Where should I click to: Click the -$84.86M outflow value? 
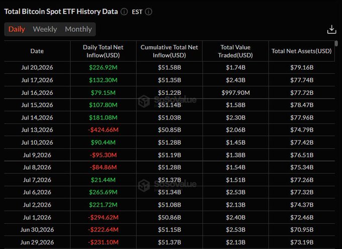103,167
